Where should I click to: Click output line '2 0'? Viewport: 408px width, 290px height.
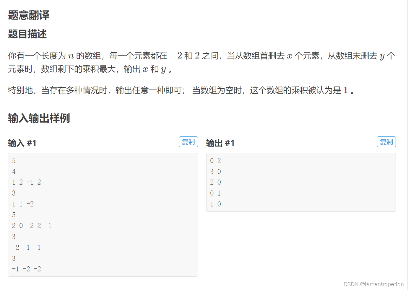(216, 182)
